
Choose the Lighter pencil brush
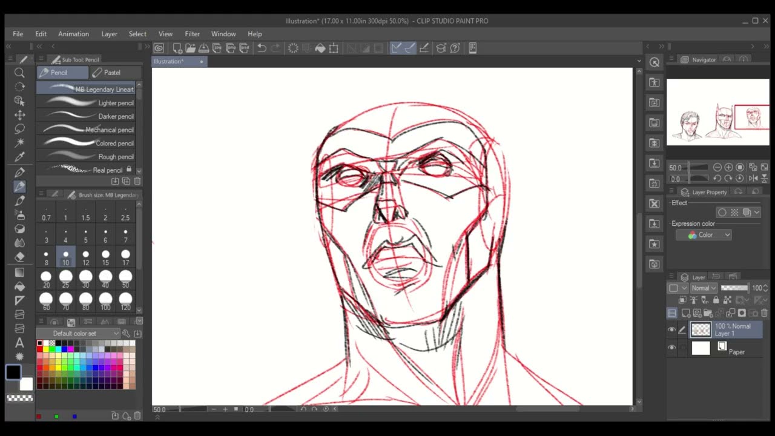pyautogui.click(x=87, y=103)
